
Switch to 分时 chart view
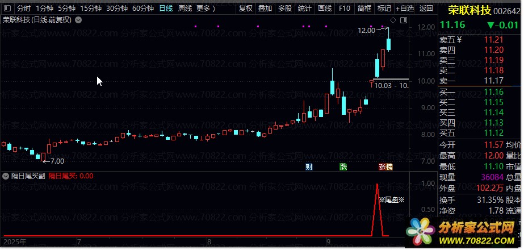click(x=24, y=9)
